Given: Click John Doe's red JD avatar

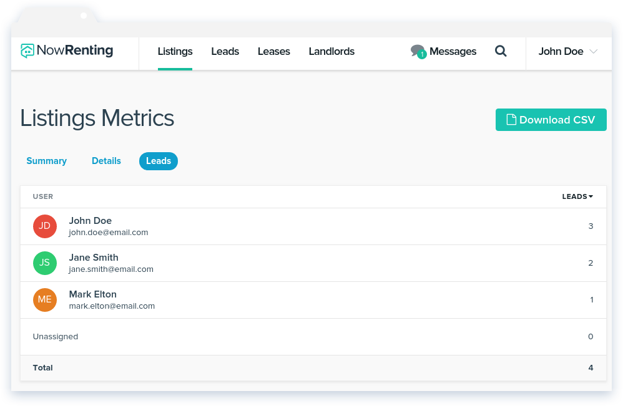Looking at the screenshot, I should tap(45, 226).
